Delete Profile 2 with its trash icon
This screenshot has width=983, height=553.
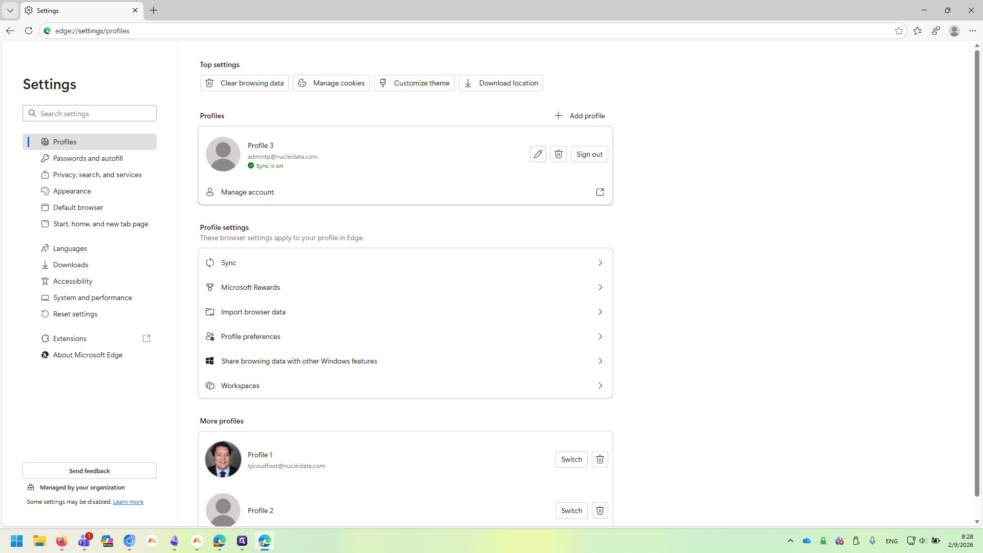pos(600,511)
